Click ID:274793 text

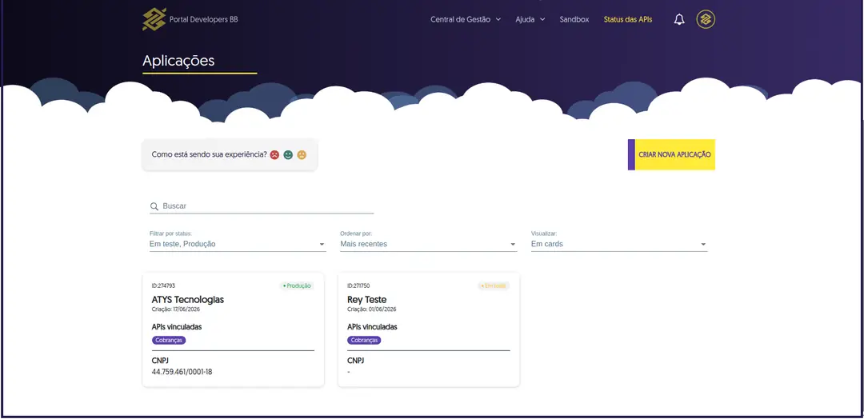tap(163, 285)
